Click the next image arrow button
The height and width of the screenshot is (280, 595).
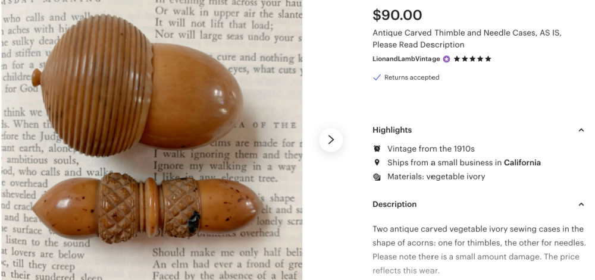tap(330, 140)
